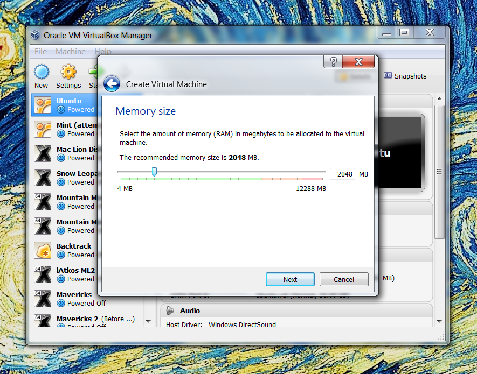This screenshot has width=477, height=374.
Task: Click the 2048 MB memory input field
Action: click(x=343, y=174)
